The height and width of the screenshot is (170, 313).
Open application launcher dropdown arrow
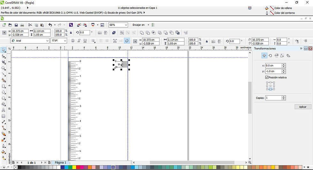click(98, 25)
